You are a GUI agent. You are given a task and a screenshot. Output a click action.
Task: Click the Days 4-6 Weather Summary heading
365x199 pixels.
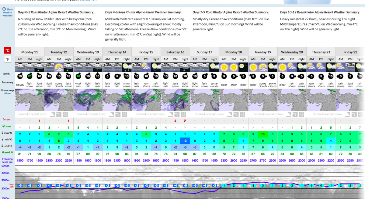tap(143, 12)
